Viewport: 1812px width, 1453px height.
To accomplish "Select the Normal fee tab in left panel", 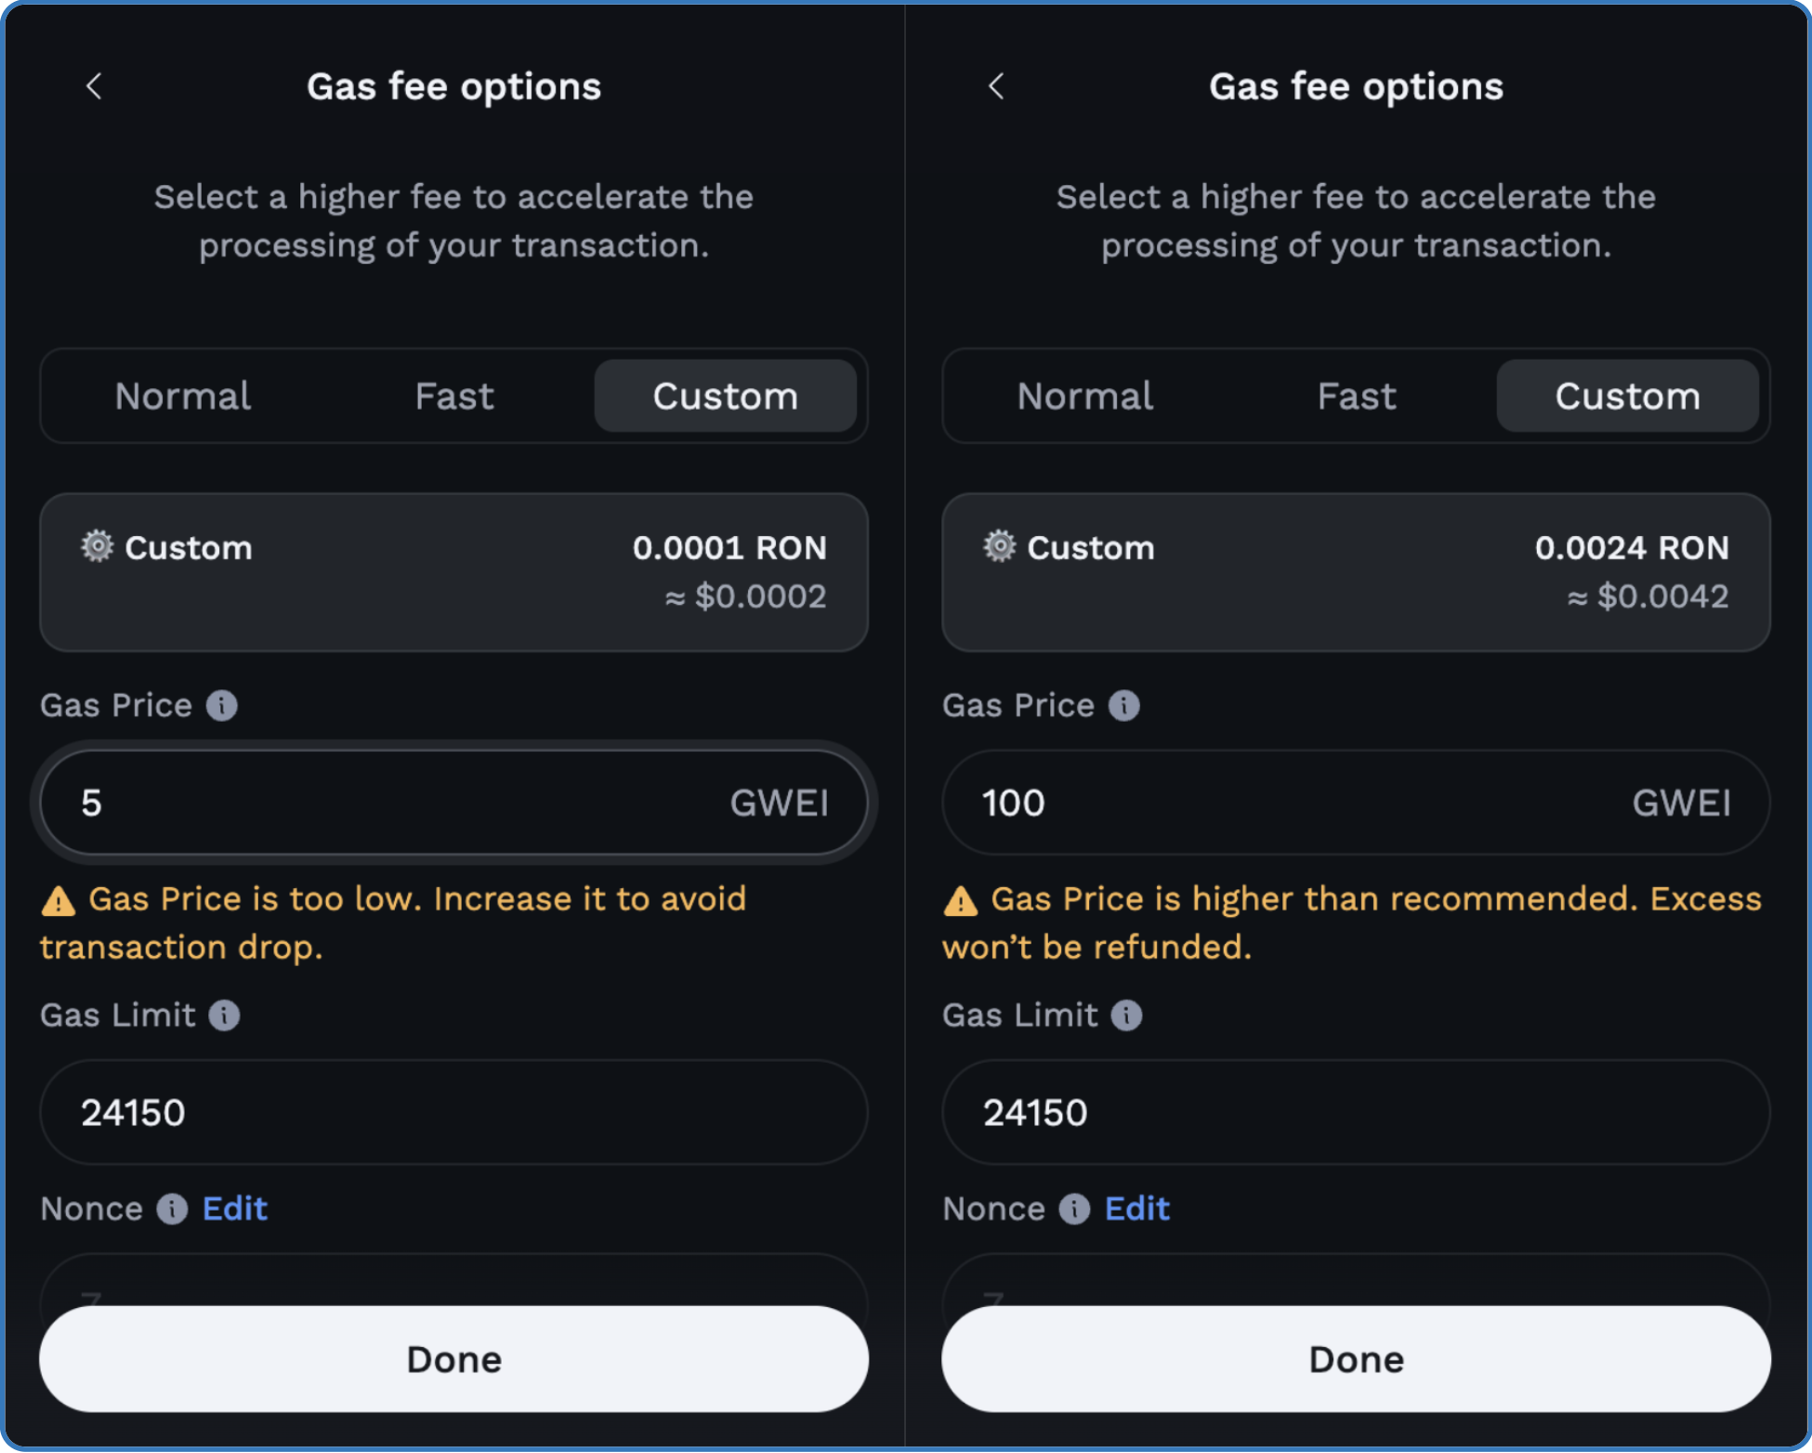I will pyautogui.click(x=183, y=397).
